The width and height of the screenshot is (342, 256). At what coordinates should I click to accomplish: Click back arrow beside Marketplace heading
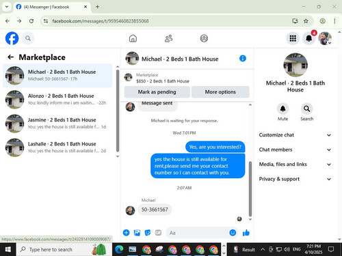pos(11,57)
